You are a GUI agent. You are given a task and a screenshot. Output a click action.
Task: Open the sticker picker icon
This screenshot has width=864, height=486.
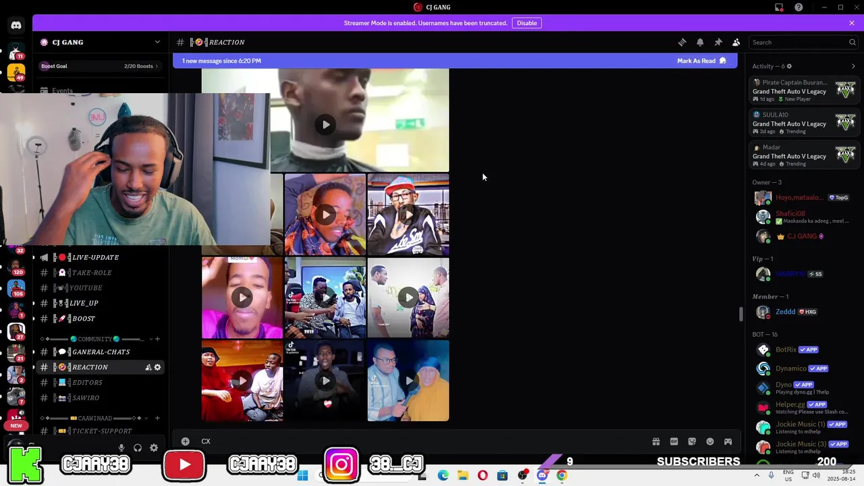pyautogui.click(x=692, y=441)
